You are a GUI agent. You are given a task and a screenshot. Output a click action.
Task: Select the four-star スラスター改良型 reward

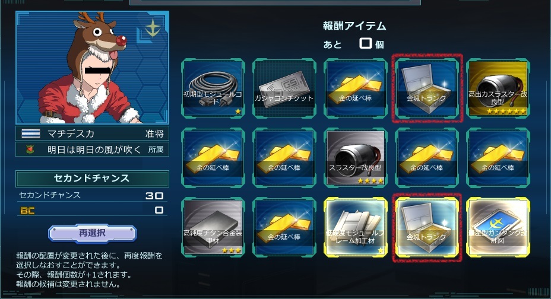click(x=355, y=158)
